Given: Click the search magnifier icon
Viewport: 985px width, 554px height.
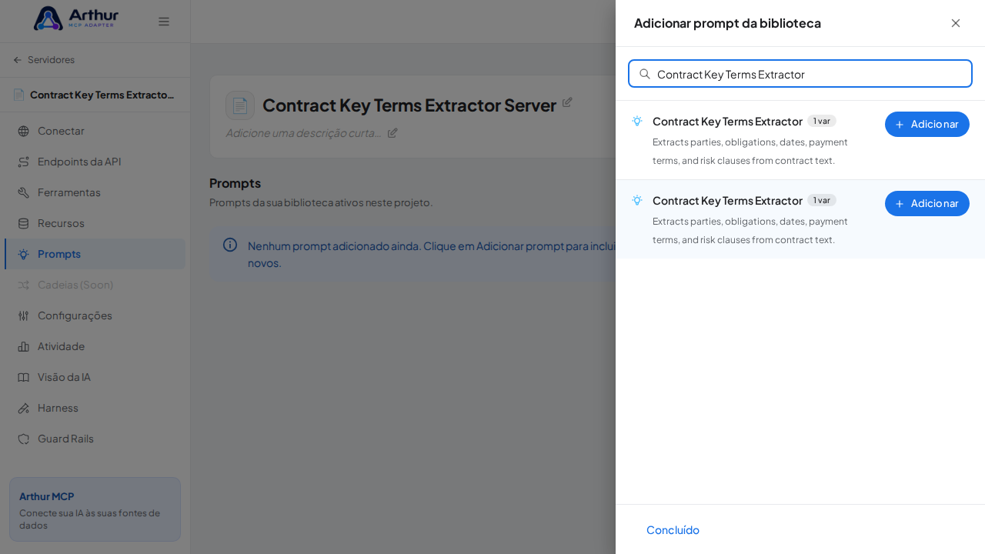Looking at the screenshot, I should click(645, 74).
